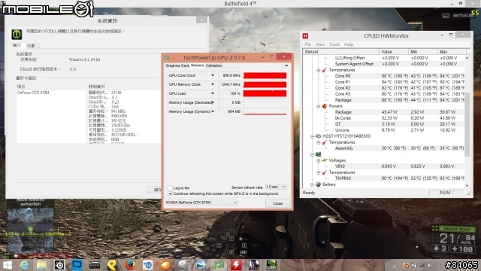Screen dimensions: 481x271
Task: Click the Voltages icon in HWMonitor
Action: (324, 160)
